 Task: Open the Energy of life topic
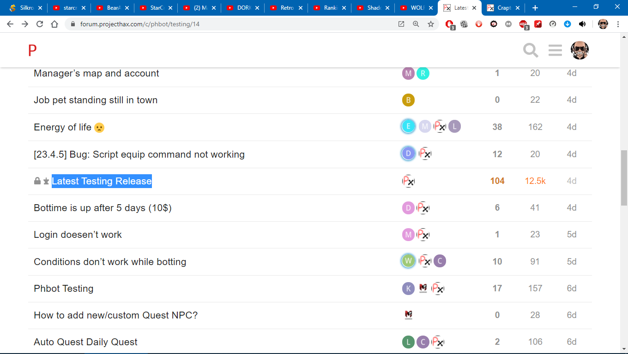click(63, 127)
